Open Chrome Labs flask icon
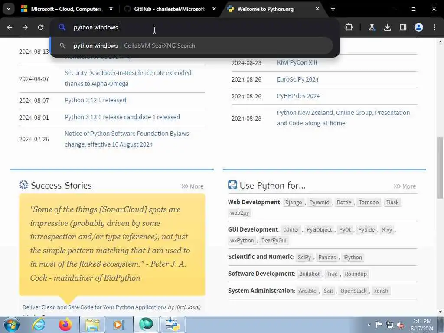 [372, 27]
